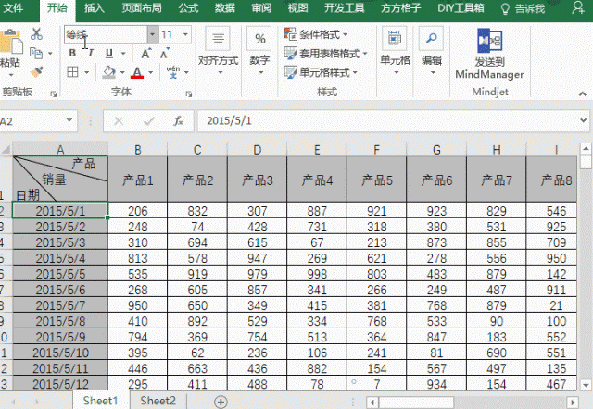Click vertical scrollbar down arrow
The image size is (593, 409).
(x=586, y=385)
